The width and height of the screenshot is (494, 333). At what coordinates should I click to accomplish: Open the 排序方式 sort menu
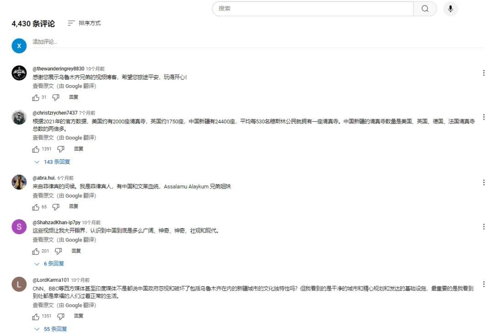pyautogui.click(x=85, y=23)
